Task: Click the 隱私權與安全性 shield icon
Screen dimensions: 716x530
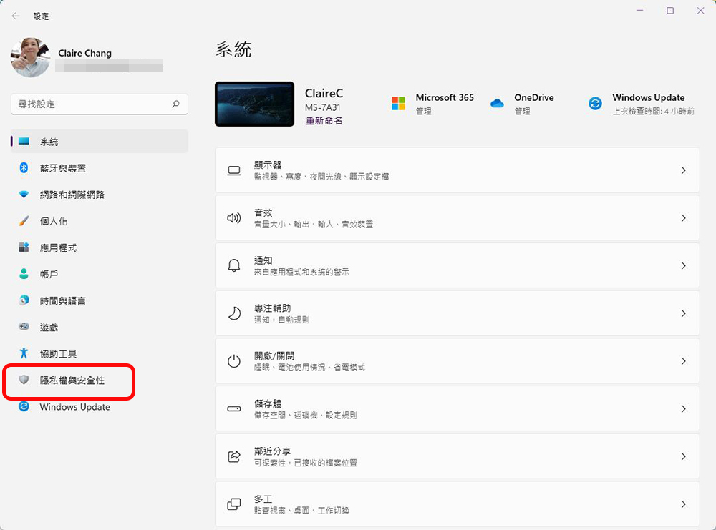Action: click(x=24, y=380)
